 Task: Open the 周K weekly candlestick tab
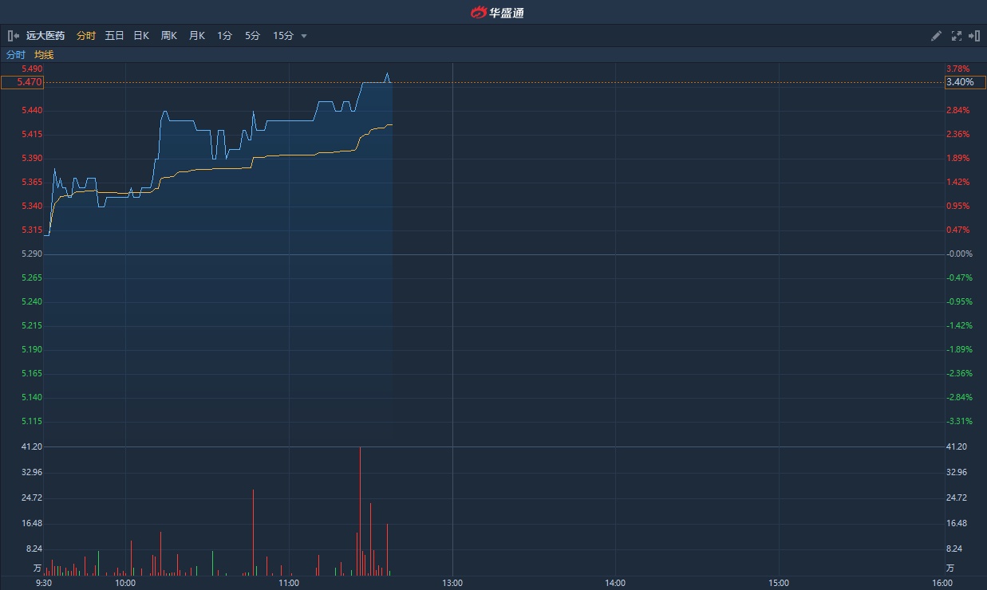168,36
